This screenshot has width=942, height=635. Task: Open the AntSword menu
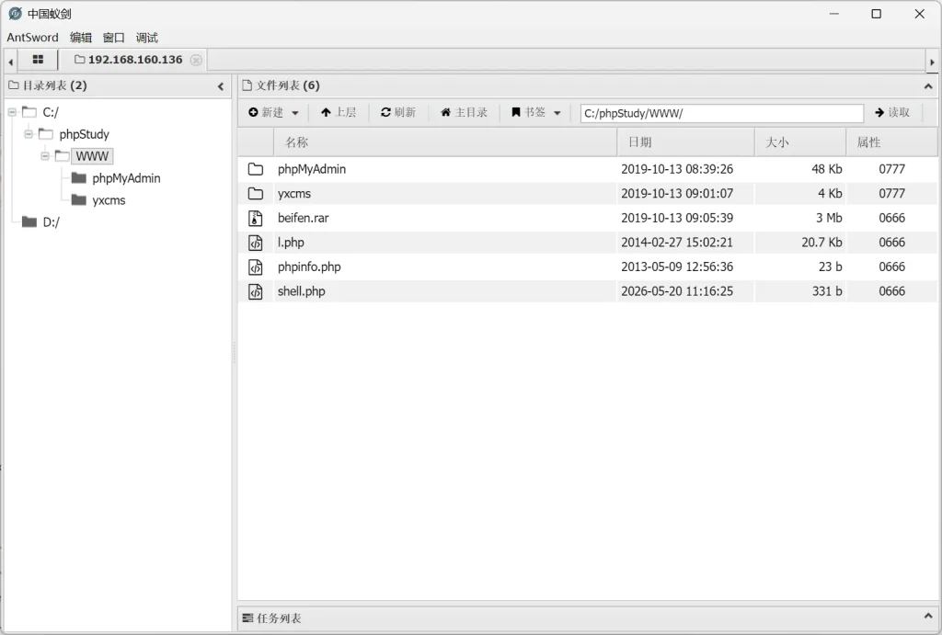[x=32, y=37]
